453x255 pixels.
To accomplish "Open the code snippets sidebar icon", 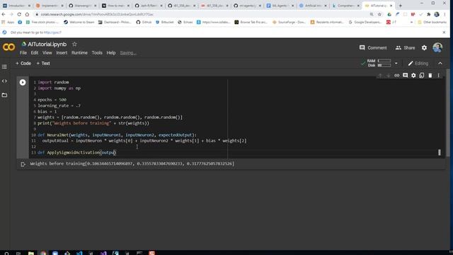I will [4, 81].
